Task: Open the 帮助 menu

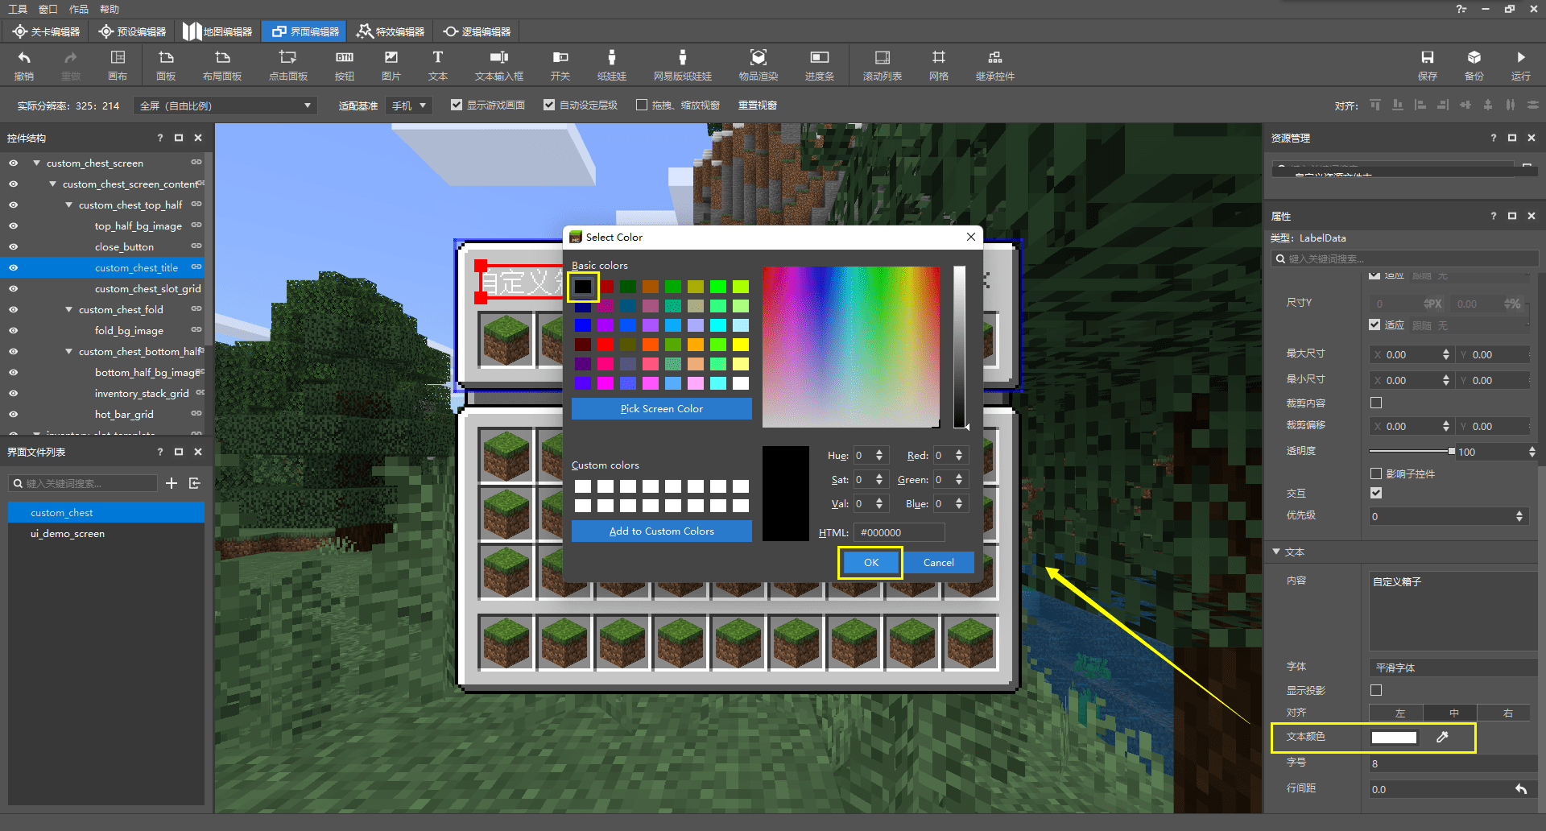Action: pos(110,9)
